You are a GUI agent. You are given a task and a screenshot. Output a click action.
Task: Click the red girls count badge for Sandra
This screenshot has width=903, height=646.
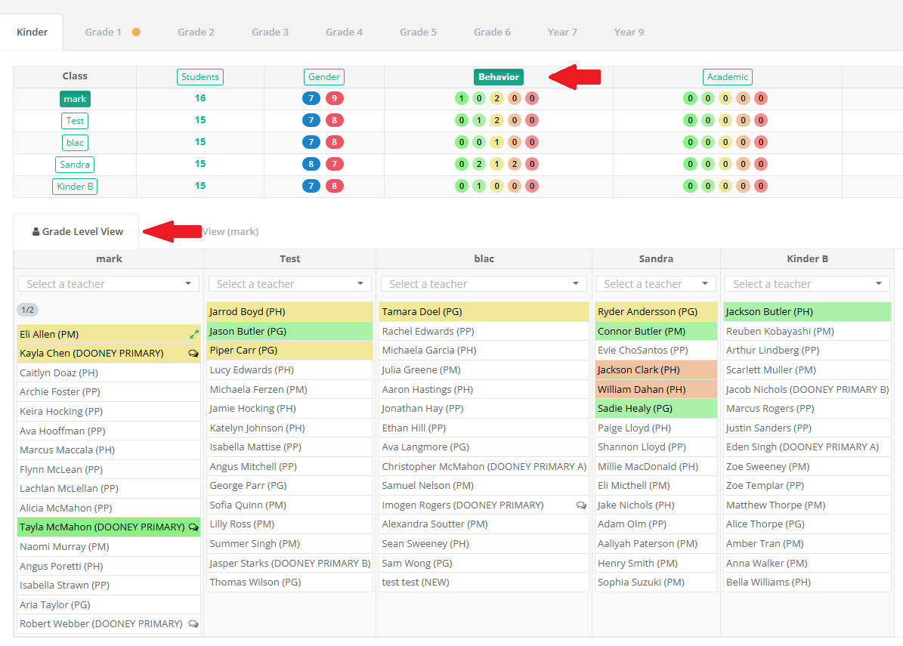pos(335,164)
